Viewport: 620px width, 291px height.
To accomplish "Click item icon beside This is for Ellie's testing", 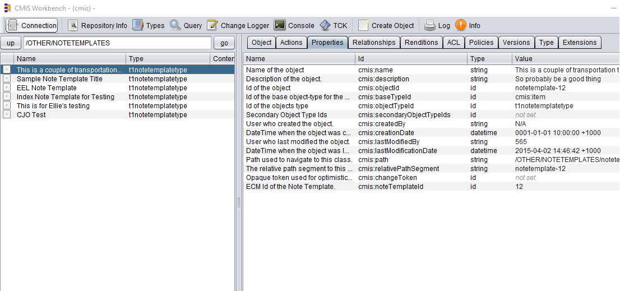I will [x=7, y=105].
